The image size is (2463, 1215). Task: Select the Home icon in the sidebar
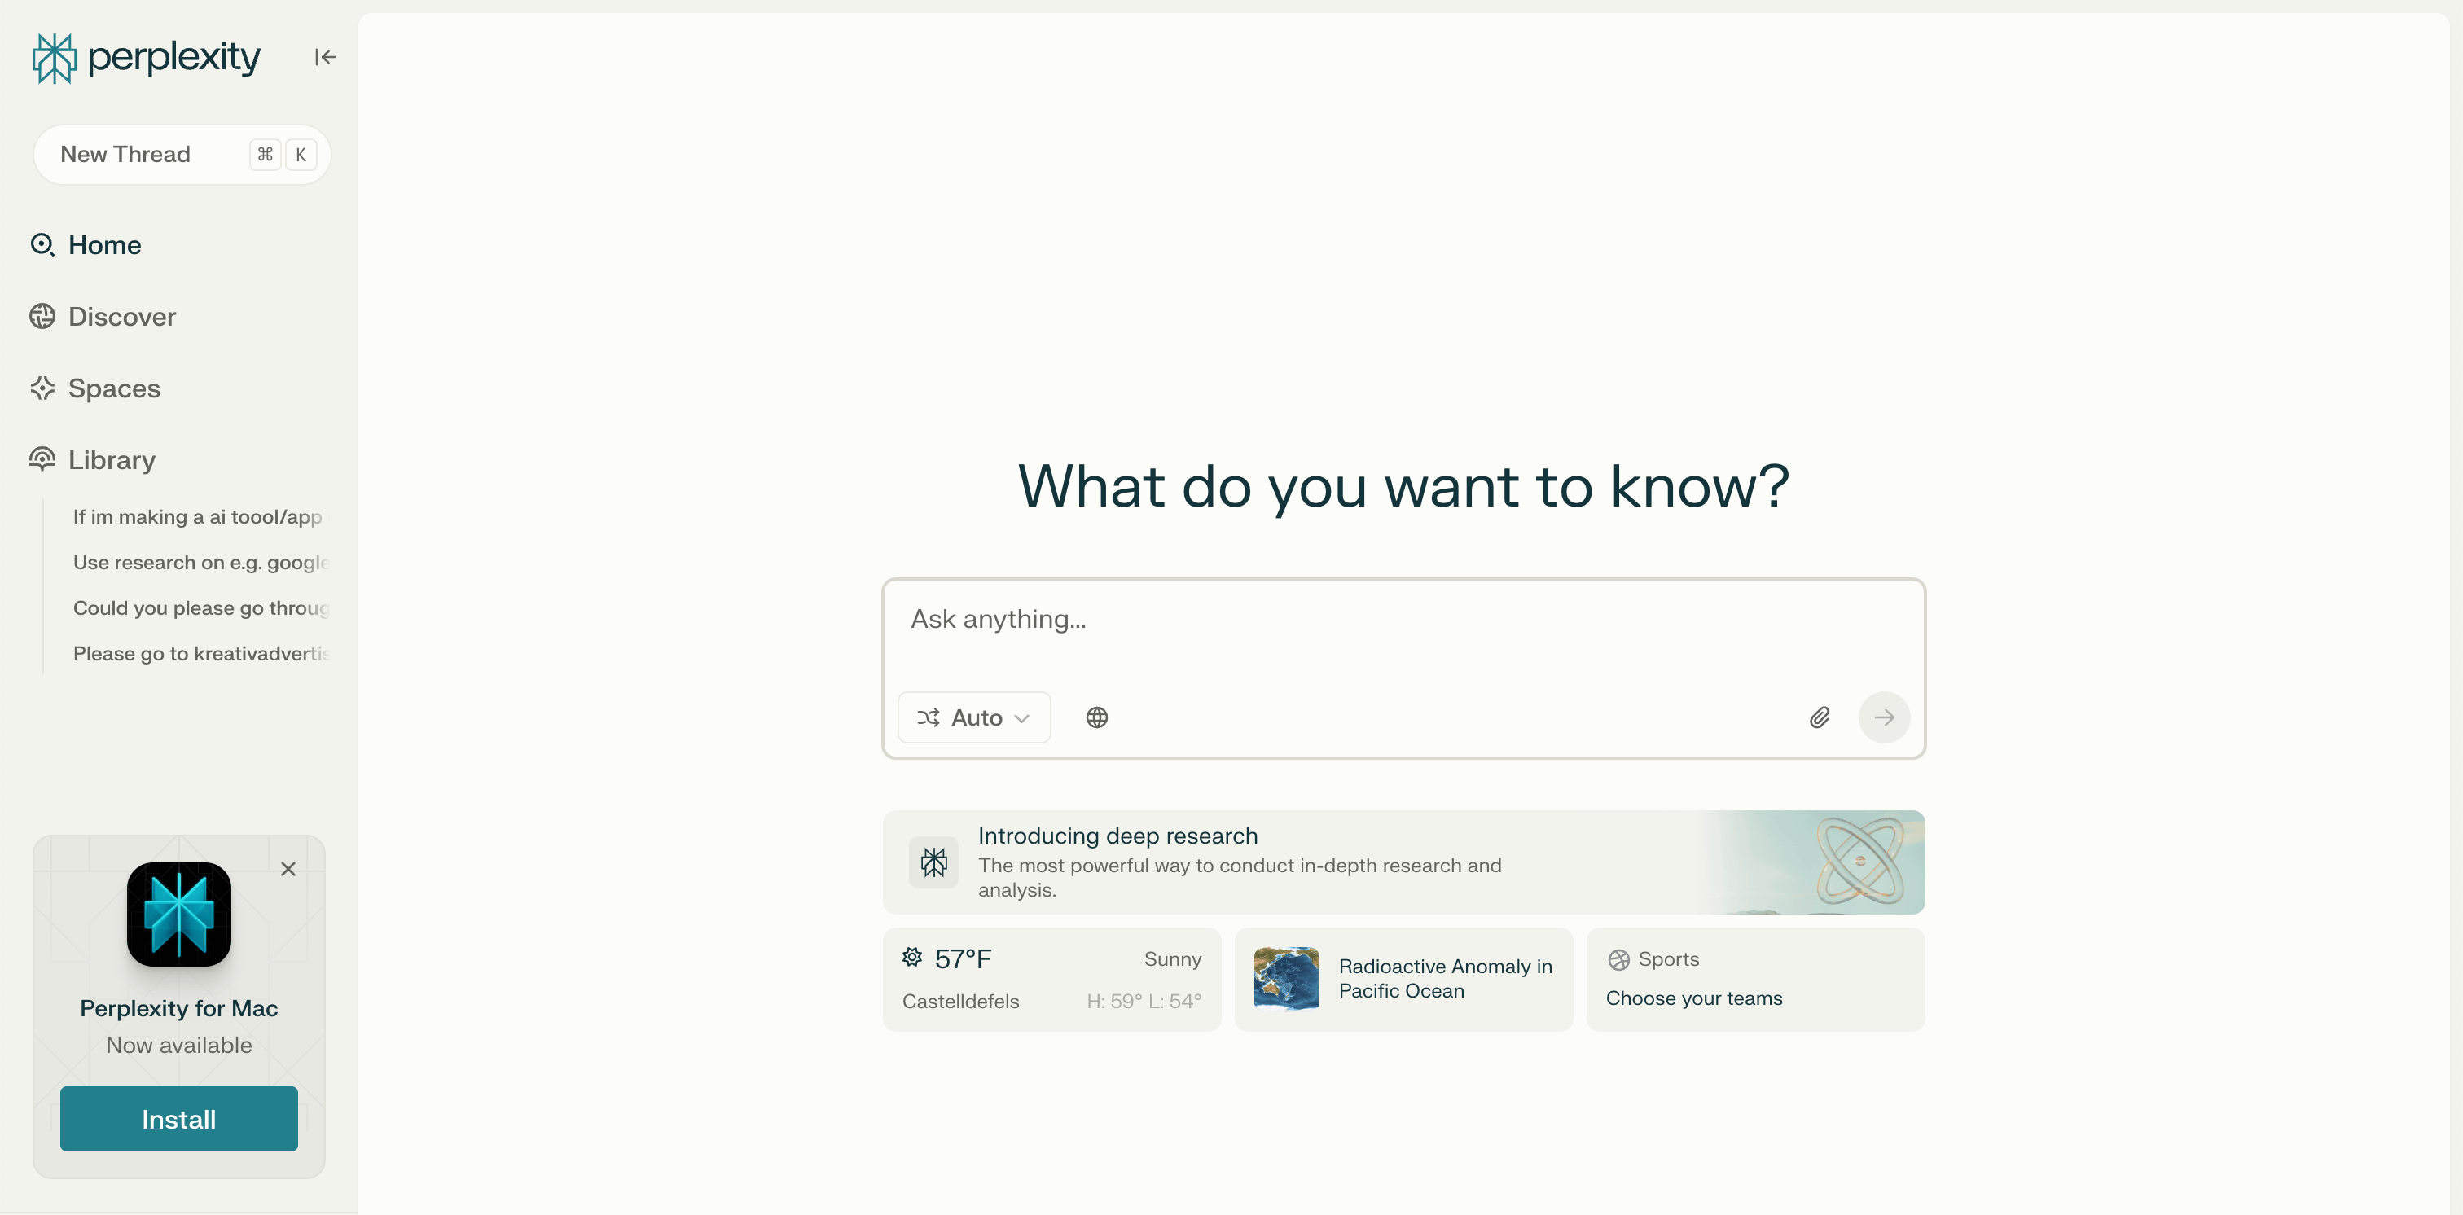point(42,245)
